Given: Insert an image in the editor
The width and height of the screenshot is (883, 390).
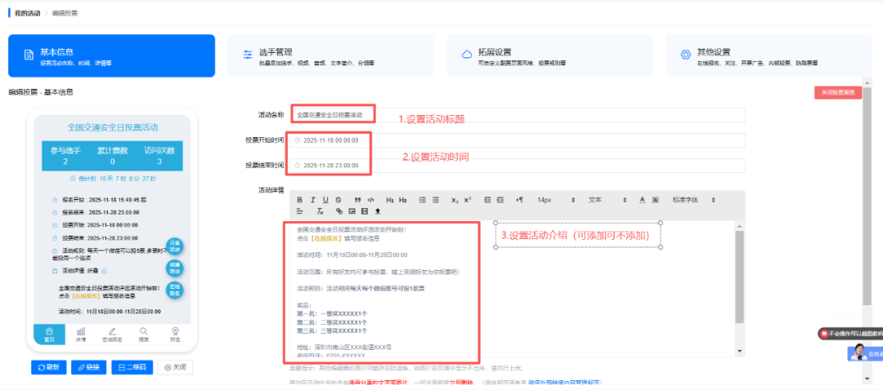Looking at the screenshot, I should (352, 211).
